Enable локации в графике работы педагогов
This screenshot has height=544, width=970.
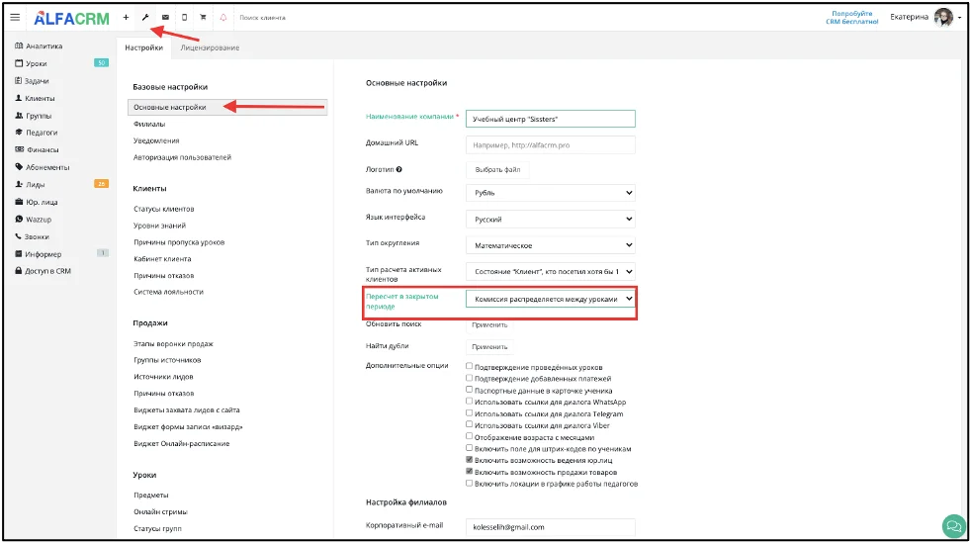tap(469, 483)
